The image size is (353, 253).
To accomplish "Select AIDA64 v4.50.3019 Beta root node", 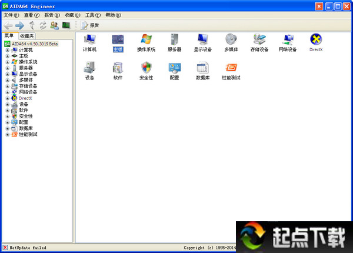I will 35,44.
